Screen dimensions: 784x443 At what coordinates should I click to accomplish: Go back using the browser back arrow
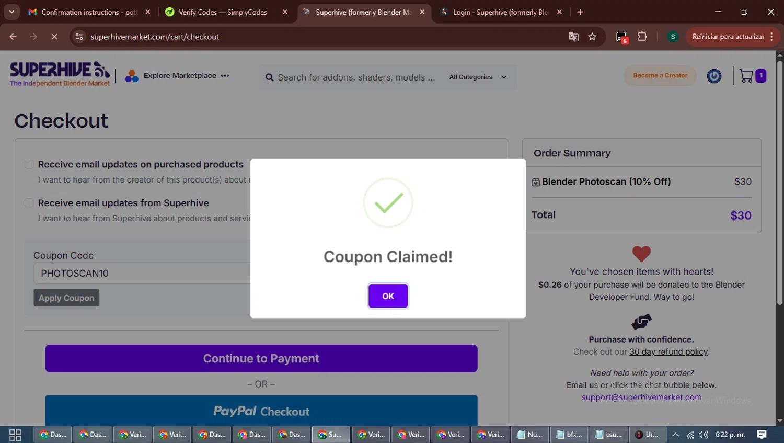point(13,37)
